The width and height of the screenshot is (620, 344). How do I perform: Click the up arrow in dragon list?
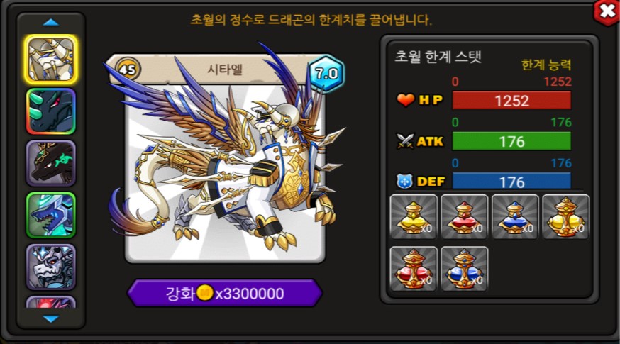(50, 22)
